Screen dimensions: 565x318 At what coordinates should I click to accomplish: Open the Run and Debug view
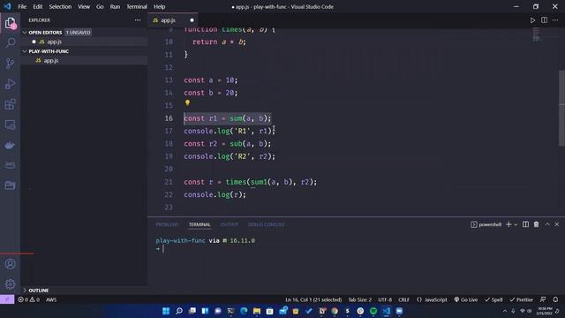click(10, 84)
